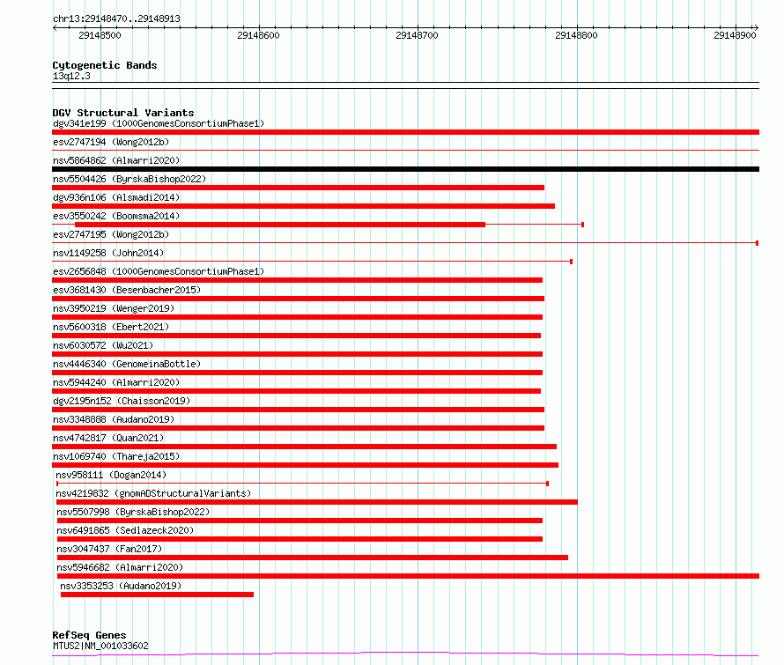Click the 29148500 ruler position label
Image resolution: width=784 pixels, height=665 pixels.
(x=100, y=35)
